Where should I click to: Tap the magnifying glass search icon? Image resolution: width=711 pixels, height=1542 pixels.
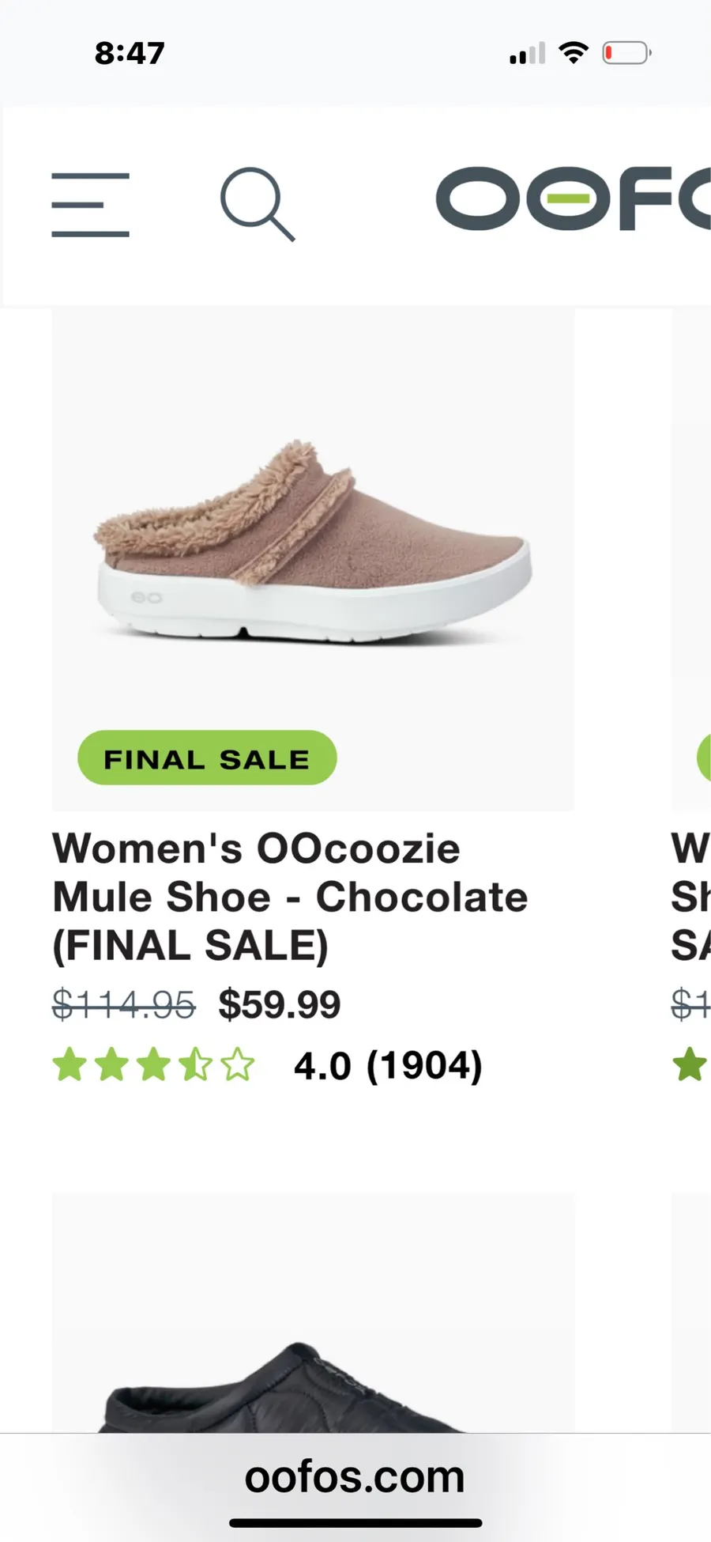(258, 204)
